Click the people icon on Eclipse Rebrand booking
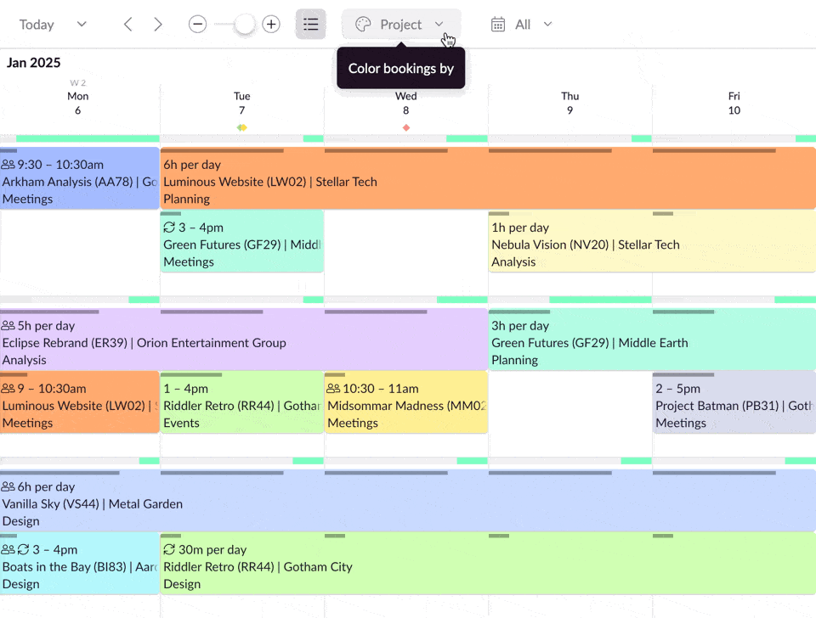This screenshot has width=816, height=618. point(8,325)
